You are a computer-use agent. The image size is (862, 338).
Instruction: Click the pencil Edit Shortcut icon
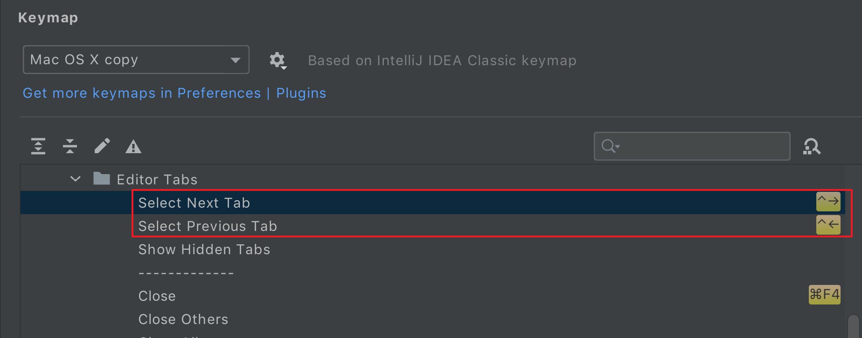tap(102, 147)
